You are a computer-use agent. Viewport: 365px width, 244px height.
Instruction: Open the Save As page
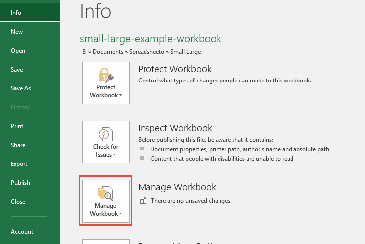tap(21, 88)
